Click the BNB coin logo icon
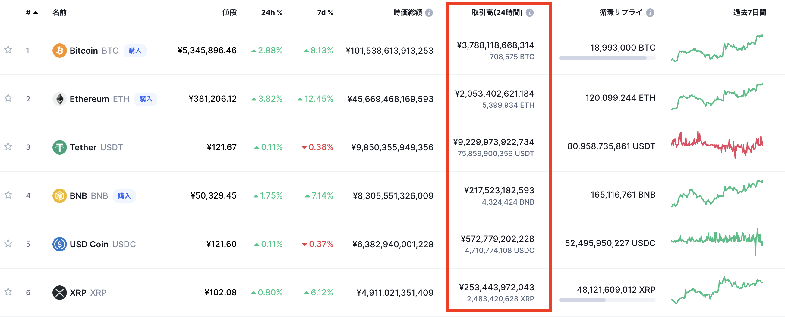 (59, 196)
